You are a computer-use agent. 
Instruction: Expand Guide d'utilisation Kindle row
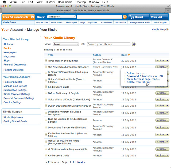click(x=46, y=80)
